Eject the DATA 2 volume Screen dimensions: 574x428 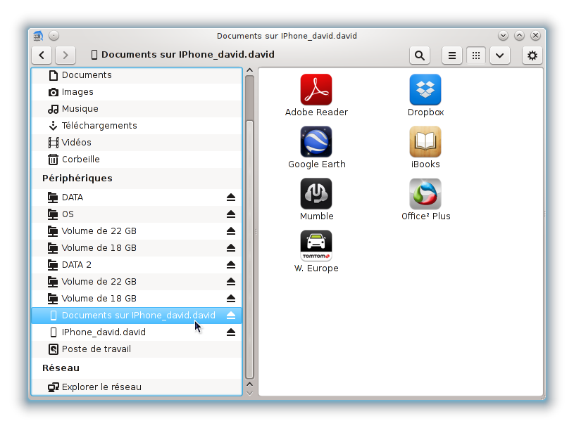230,265
